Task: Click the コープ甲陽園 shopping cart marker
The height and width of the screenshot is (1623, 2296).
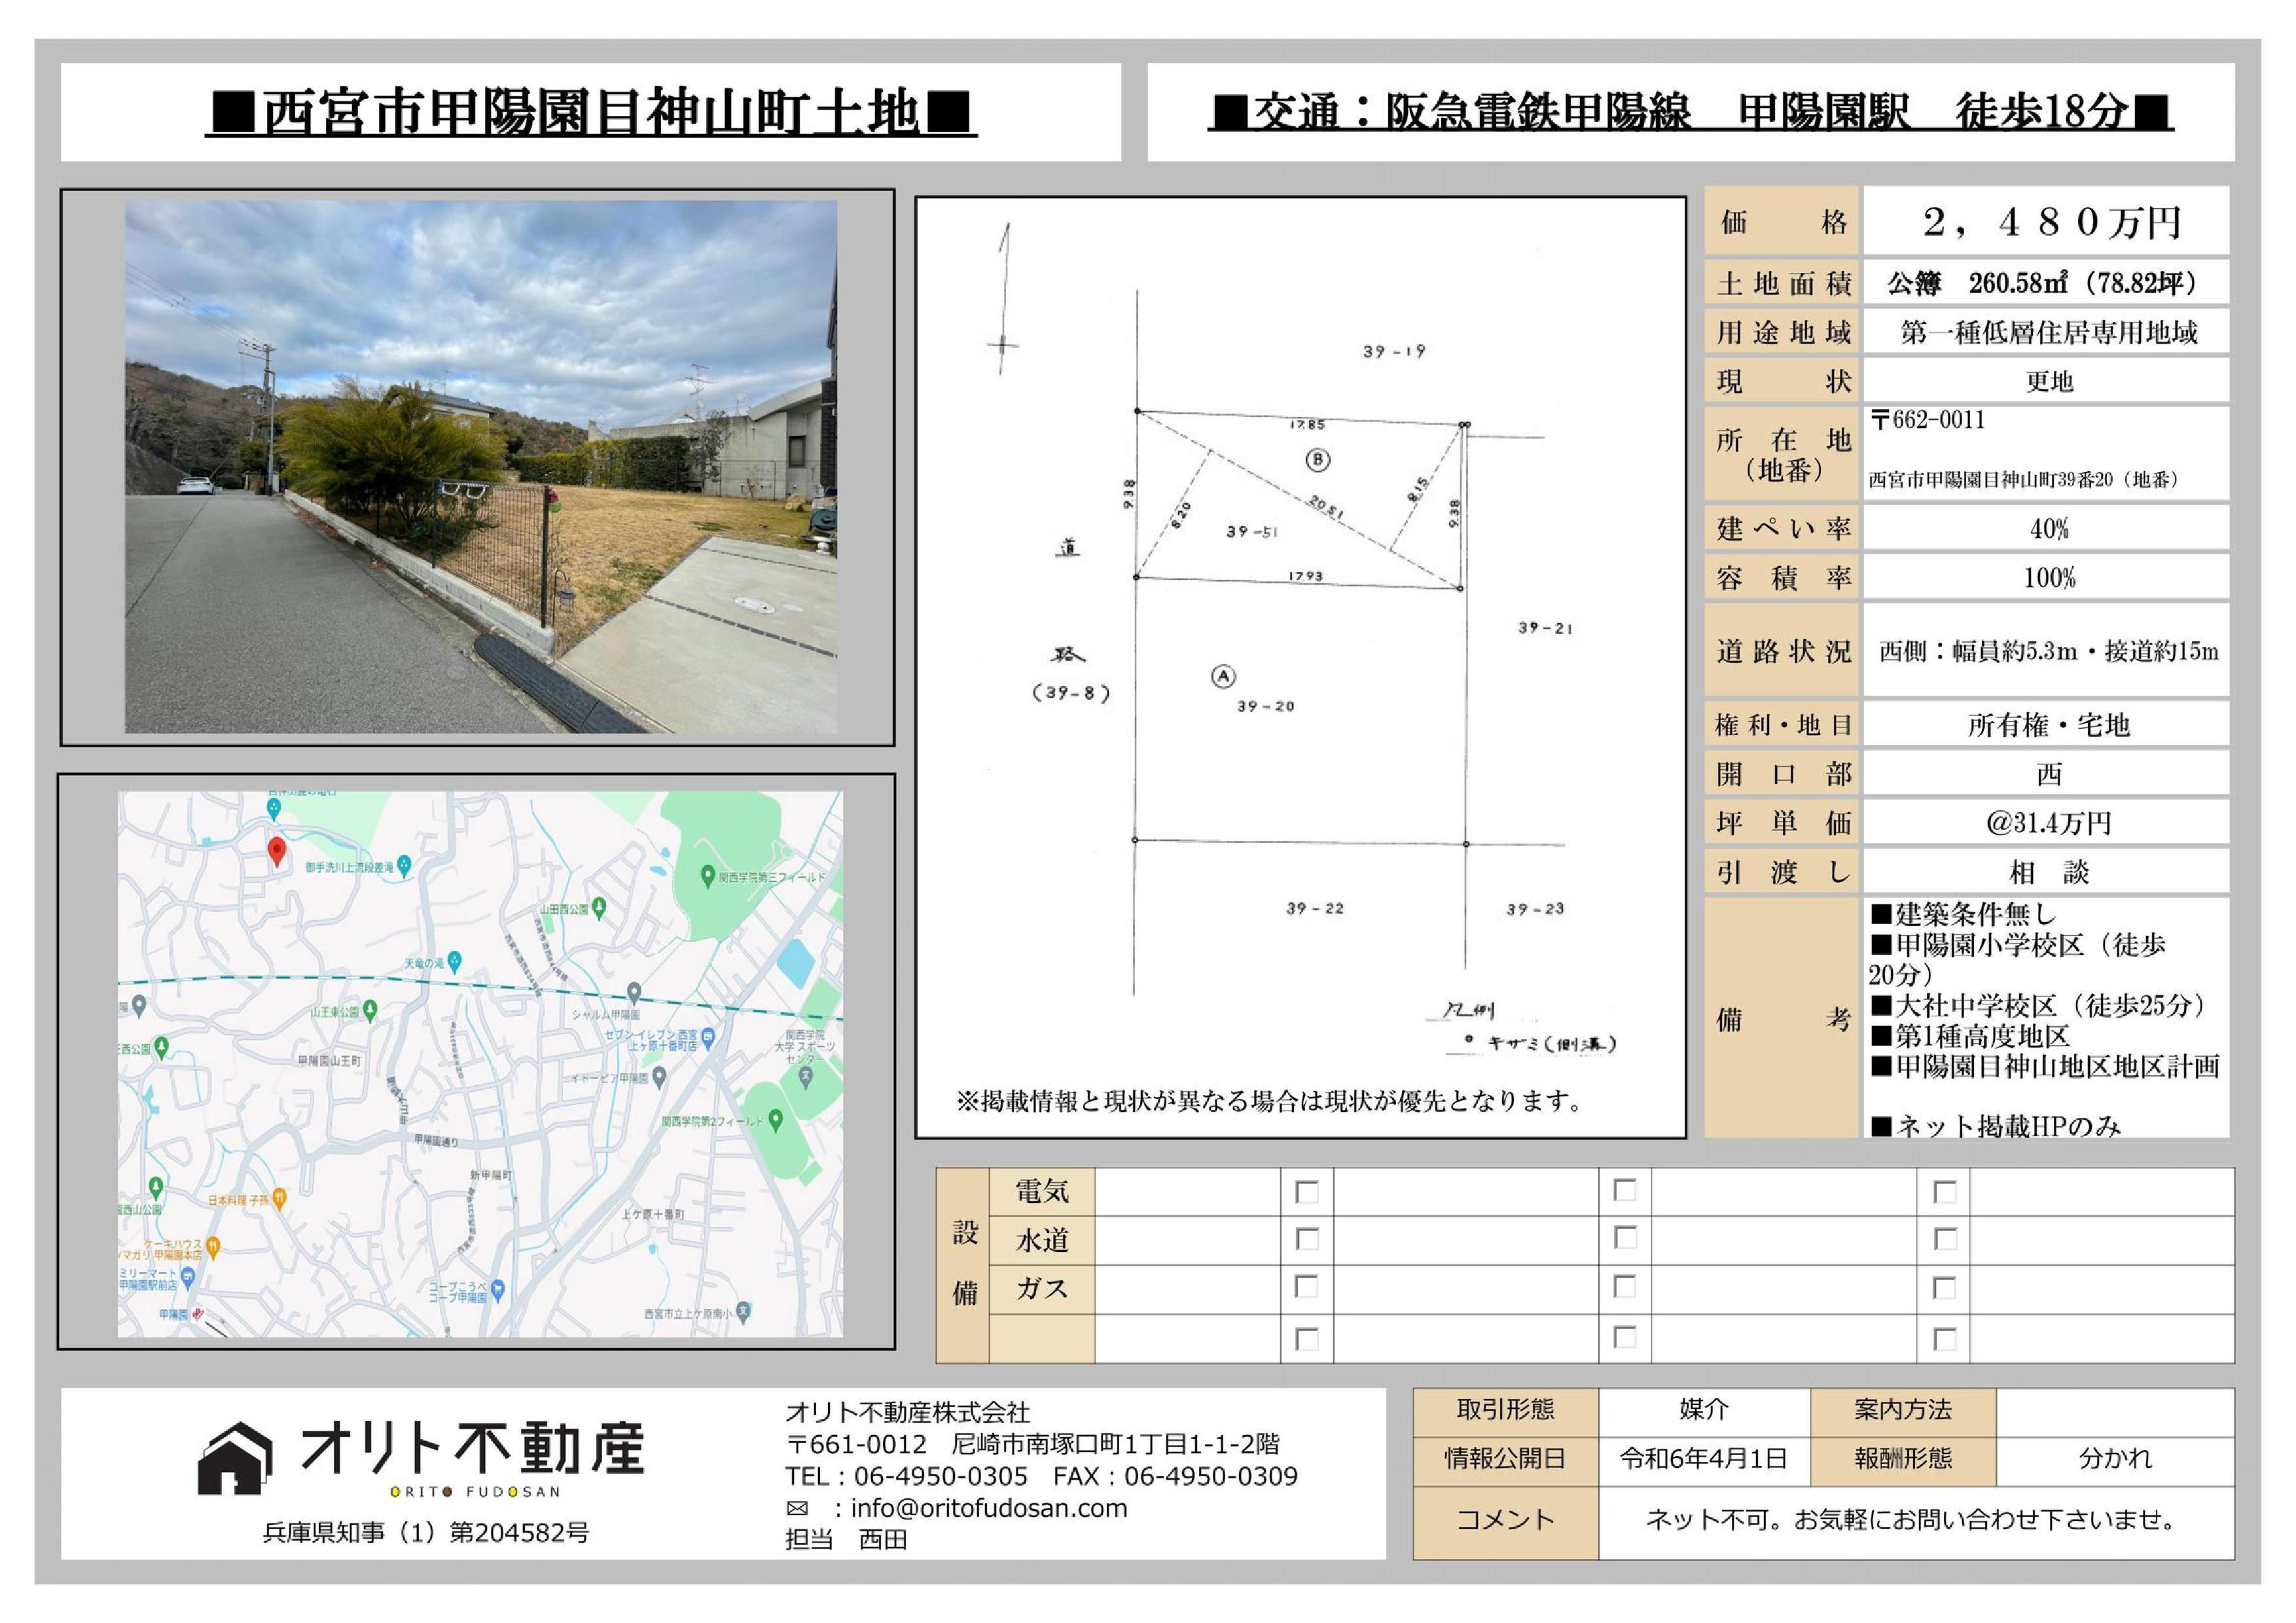Action: 498,1288
